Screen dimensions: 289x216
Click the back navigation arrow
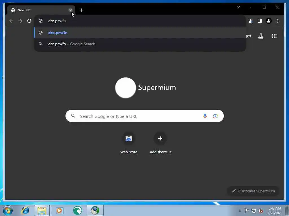[11, 21]
